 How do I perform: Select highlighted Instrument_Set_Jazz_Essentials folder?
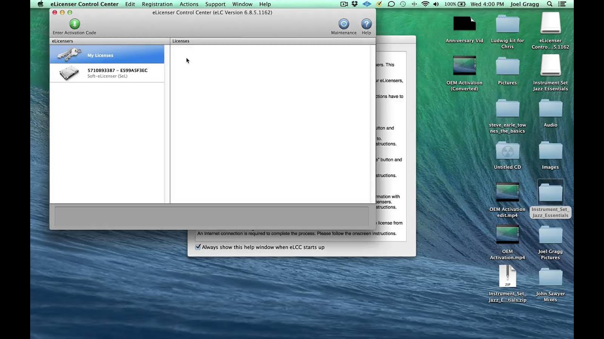pos(550,193)
